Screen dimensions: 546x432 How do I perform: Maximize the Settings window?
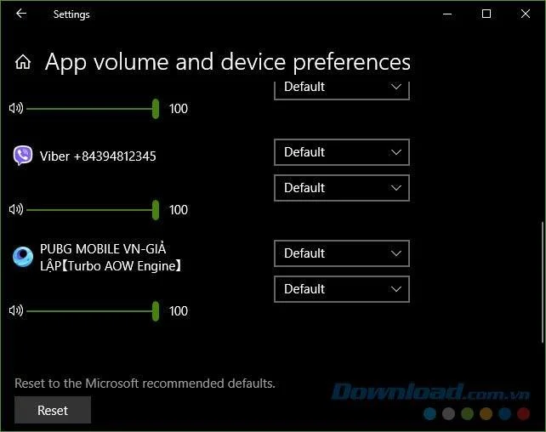(x=486, y=14)
